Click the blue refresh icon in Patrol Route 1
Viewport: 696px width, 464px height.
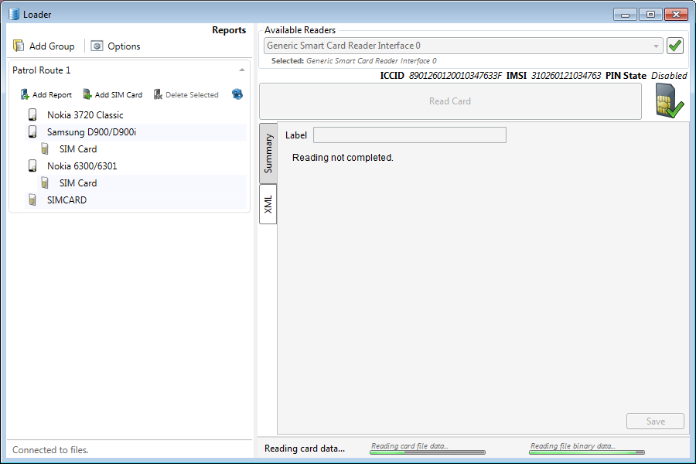click(237, 94)
